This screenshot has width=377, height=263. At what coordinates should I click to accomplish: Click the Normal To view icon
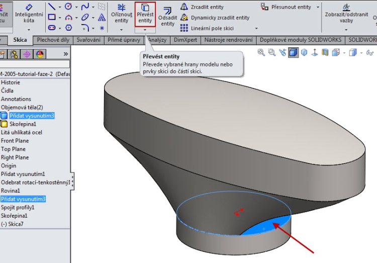(x=315, y=52)
